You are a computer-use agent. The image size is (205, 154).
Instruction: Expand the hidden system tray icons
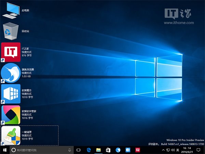(163, 150)
